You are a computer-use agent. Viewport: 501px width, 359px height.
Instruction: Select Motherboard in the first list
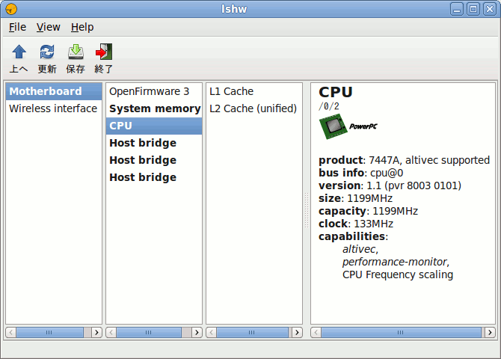46,91
